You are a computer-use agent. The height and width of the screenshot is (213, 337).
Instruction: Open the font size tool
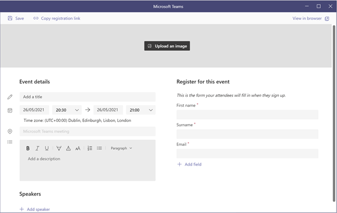click(78, 148)
